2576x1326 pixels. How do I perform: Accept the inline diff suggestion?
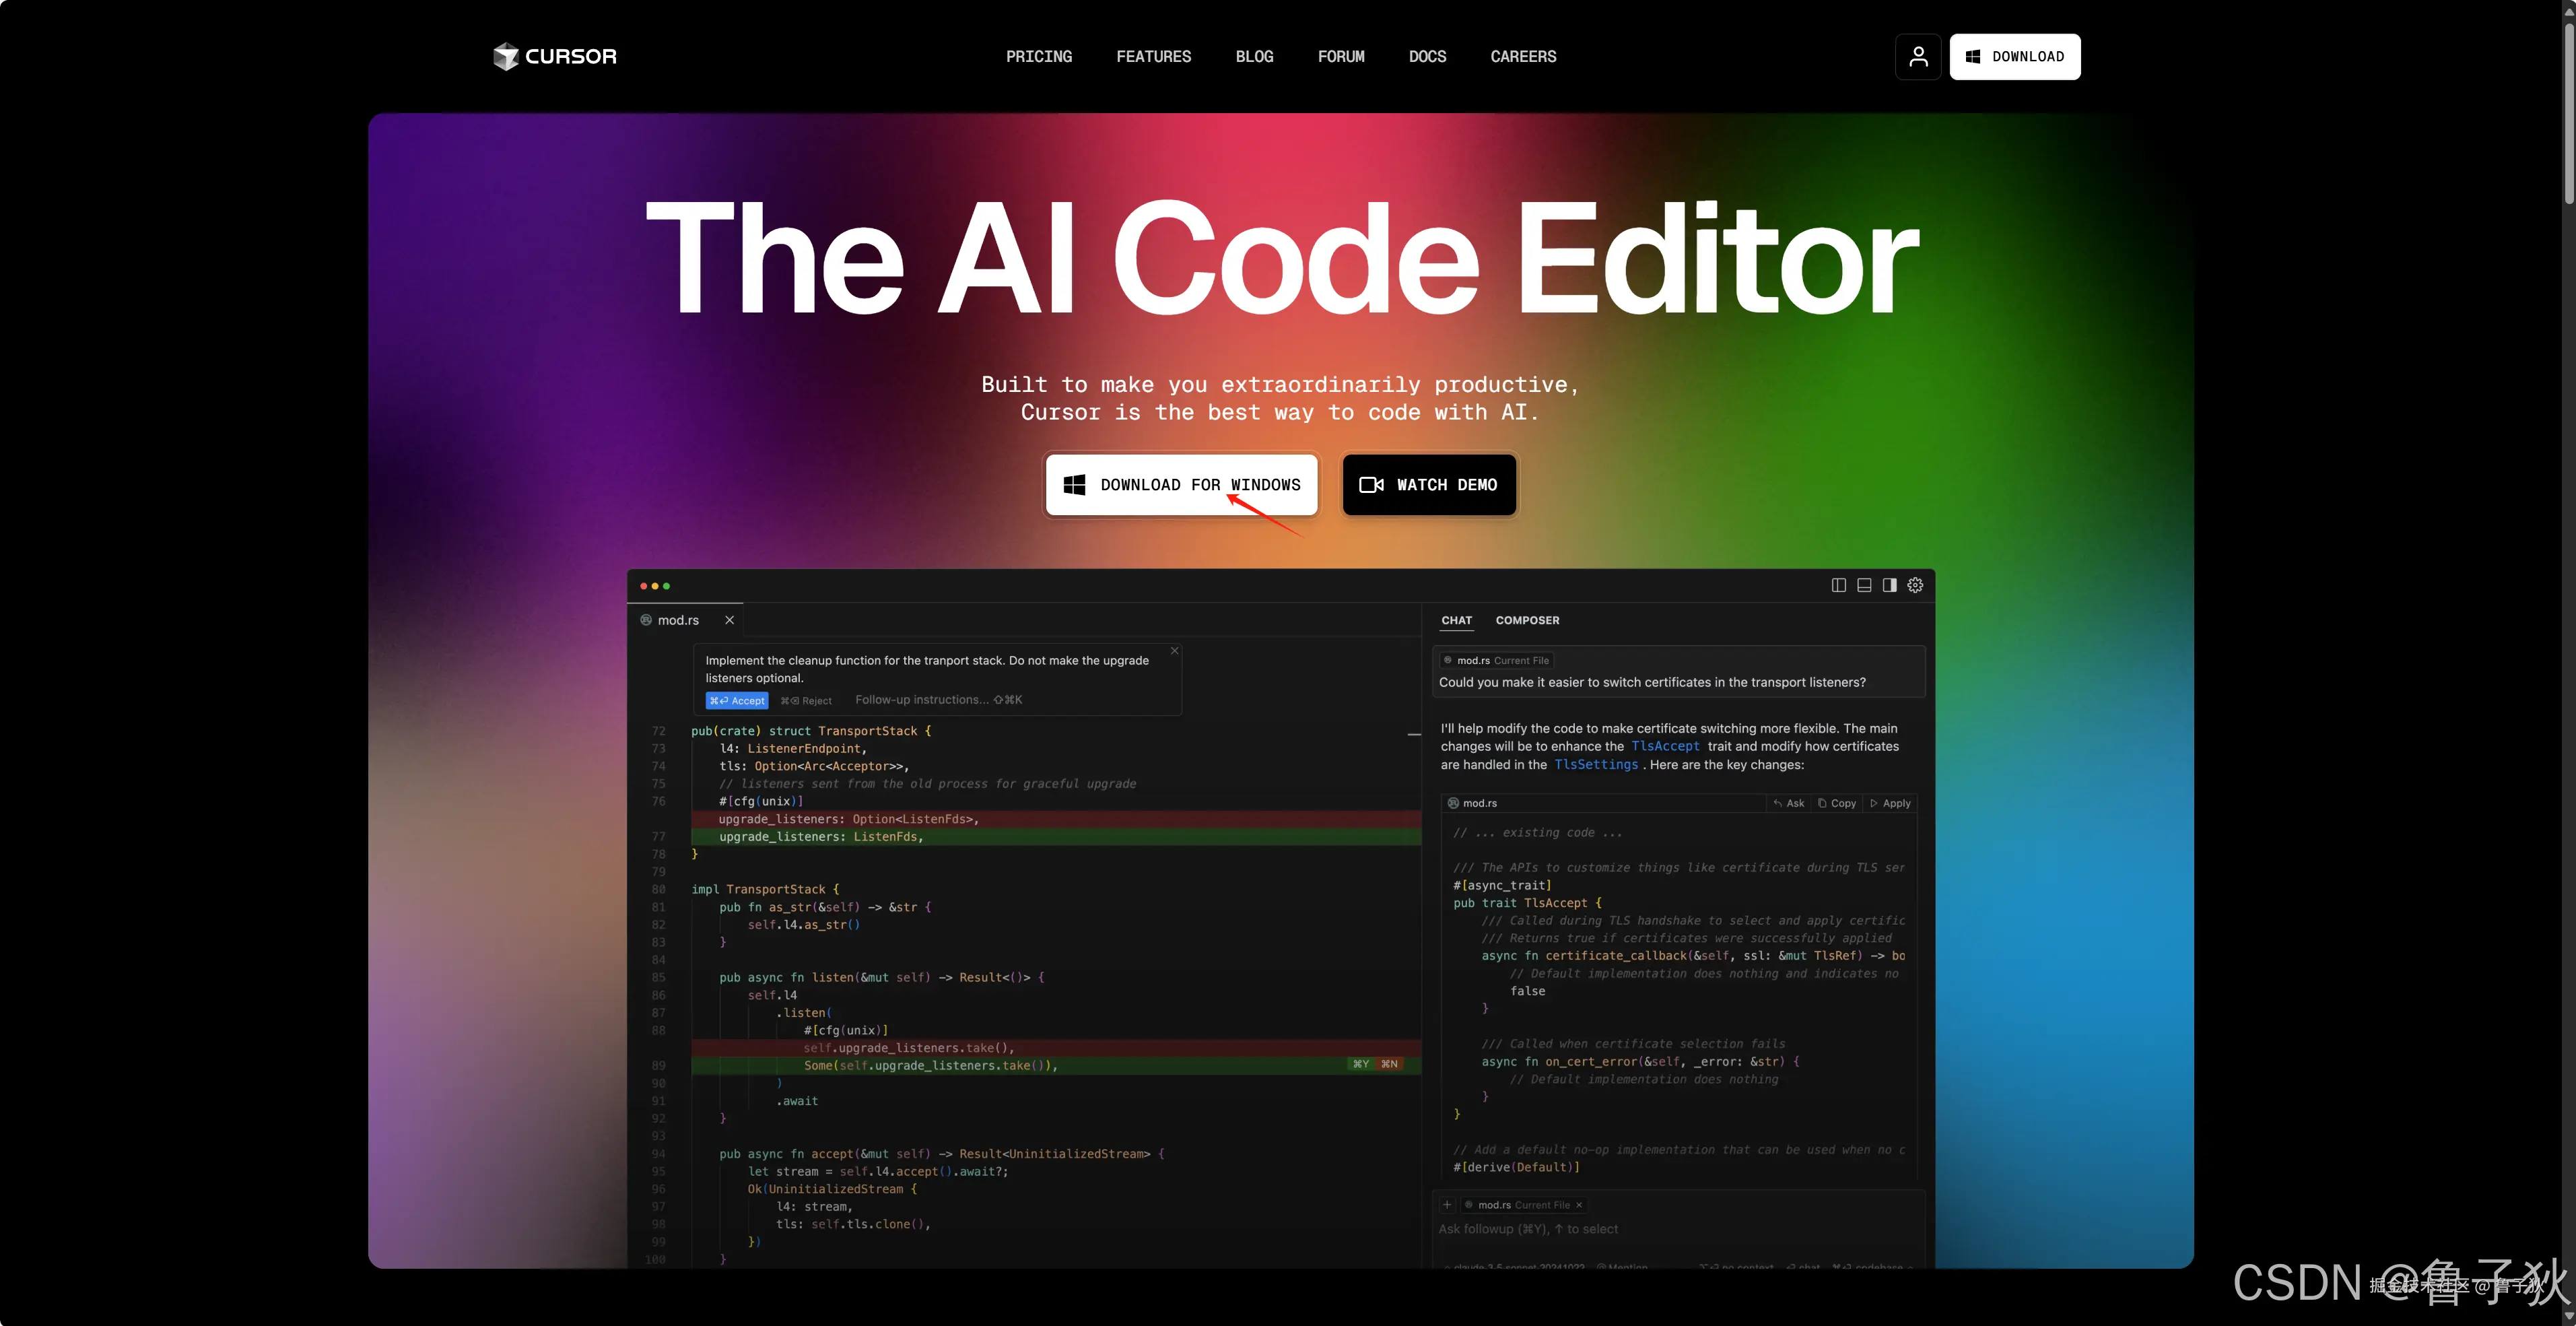click(x=737, y=701)
